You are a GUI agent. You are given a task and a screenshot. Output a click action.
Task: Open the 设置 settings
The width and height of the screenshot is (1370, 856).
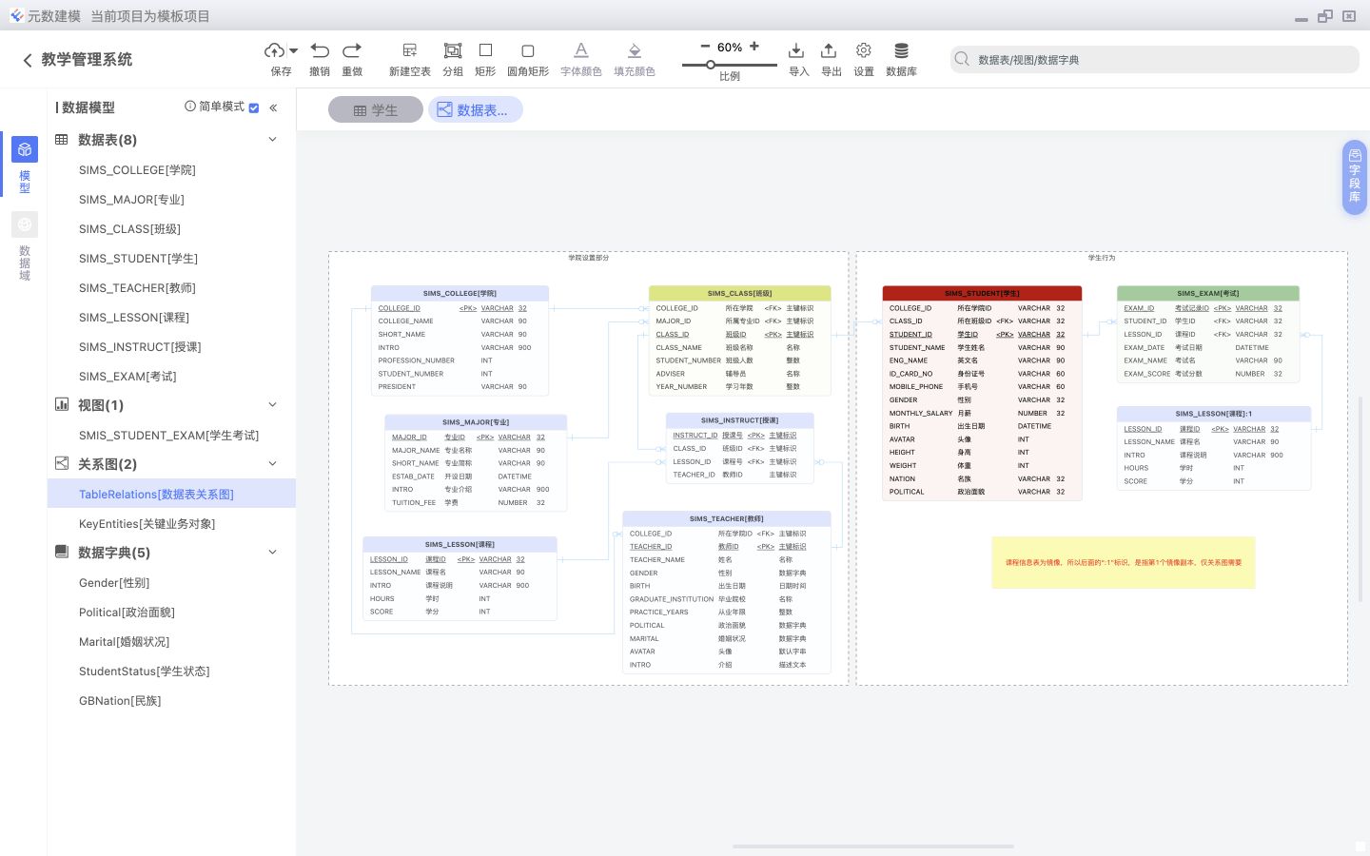pos(863,57)
